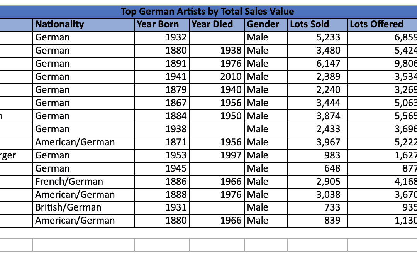Click the cell with birth year 1932
The height and width of the screenshot is (256, 417).
click(x=162, y=37)
